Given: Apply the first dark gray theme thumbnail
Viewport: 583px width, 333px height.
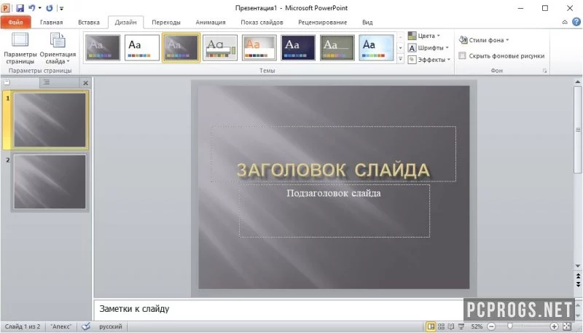Looking at the screenshot, I should tap(103, 47).
